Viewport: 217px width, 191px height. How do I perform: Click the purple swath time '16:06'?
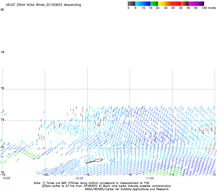pos(6,178)
